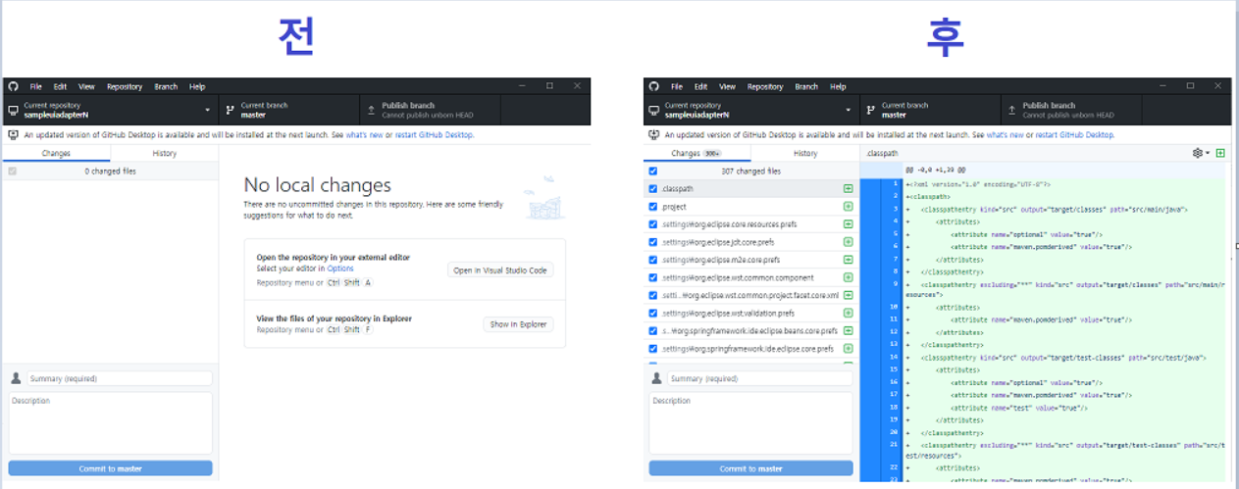Uncheck the .project file checkbox

coord(653,207)
